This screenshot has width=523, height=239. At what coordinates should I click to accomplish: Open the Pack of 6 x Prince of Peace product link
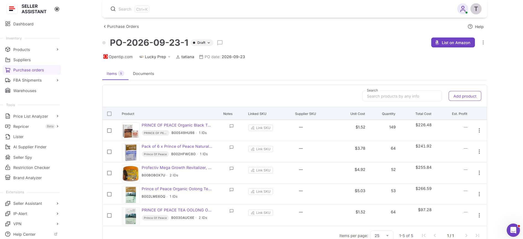pyautogui.click(x=177, y=146)
